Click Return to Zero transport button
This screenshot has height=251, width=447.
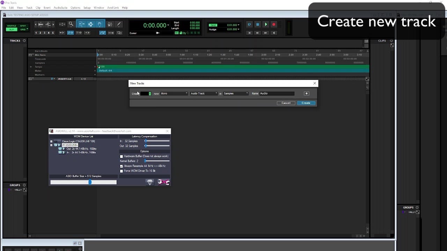249,33
